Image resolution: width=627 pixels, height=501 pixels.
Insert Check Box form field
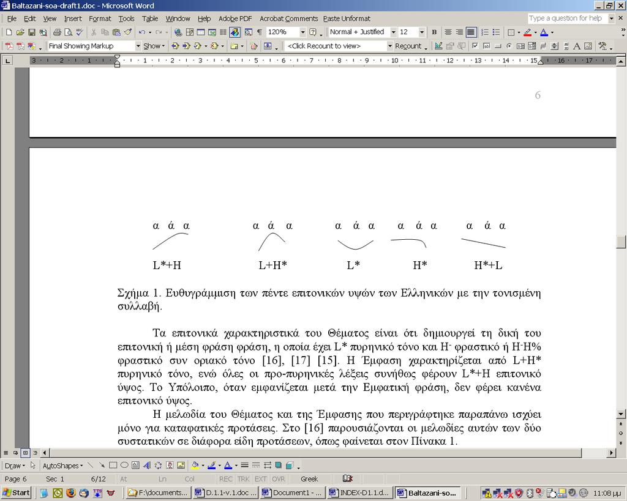coord(475,46)
